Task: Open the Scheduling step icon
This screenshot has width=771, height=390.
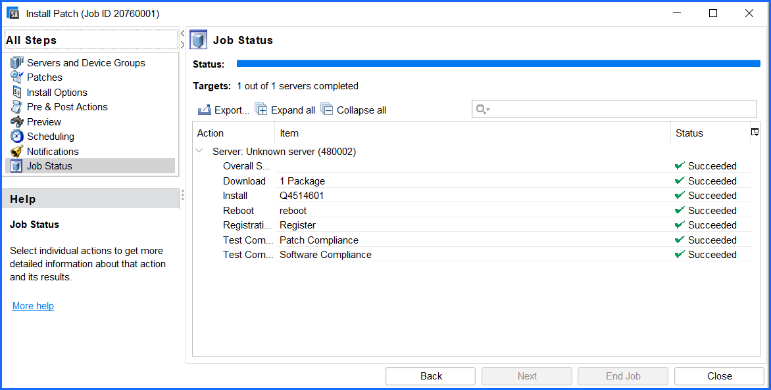Action: (x=18, y=136)
